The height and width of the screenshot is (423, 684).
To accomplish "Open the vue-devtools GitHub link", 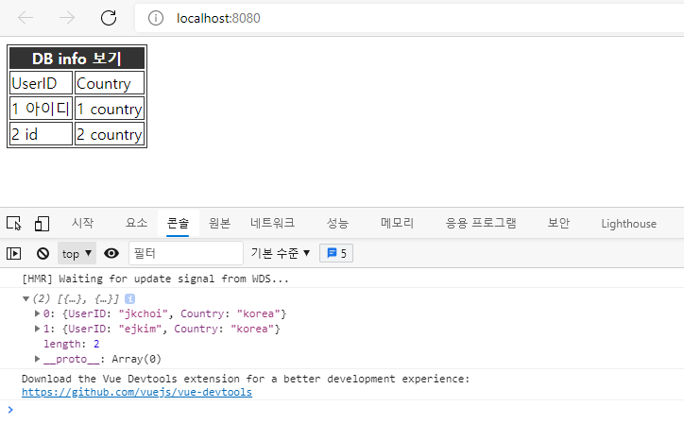I will click(137, 392).
